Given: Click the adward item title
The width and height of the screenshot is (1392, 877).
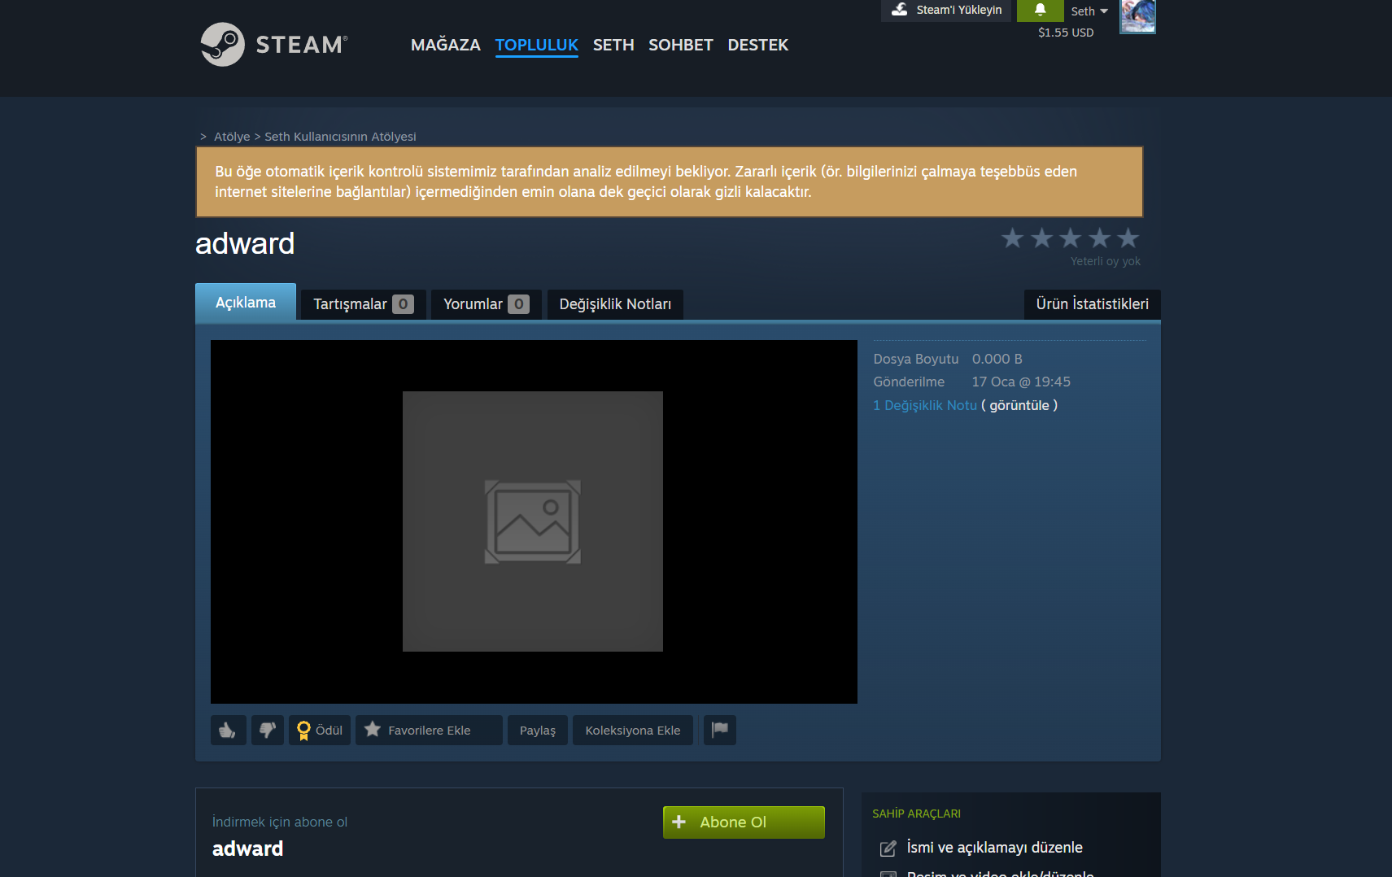Looking at the screenshot, I should (x=245, y=243).
